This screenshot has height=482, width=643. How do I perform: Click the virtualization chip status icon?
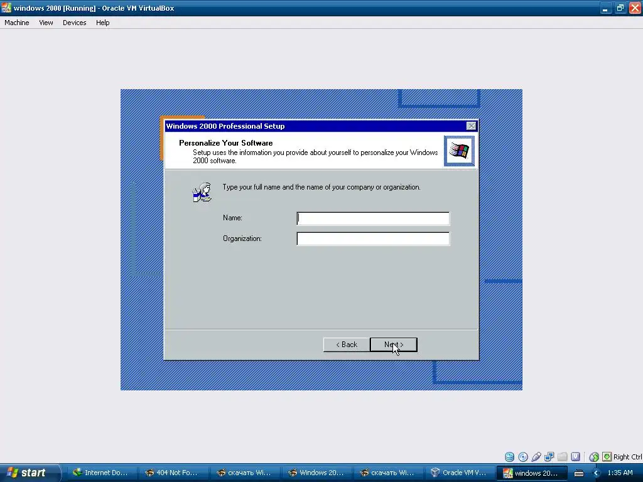(x=576, y=457)
